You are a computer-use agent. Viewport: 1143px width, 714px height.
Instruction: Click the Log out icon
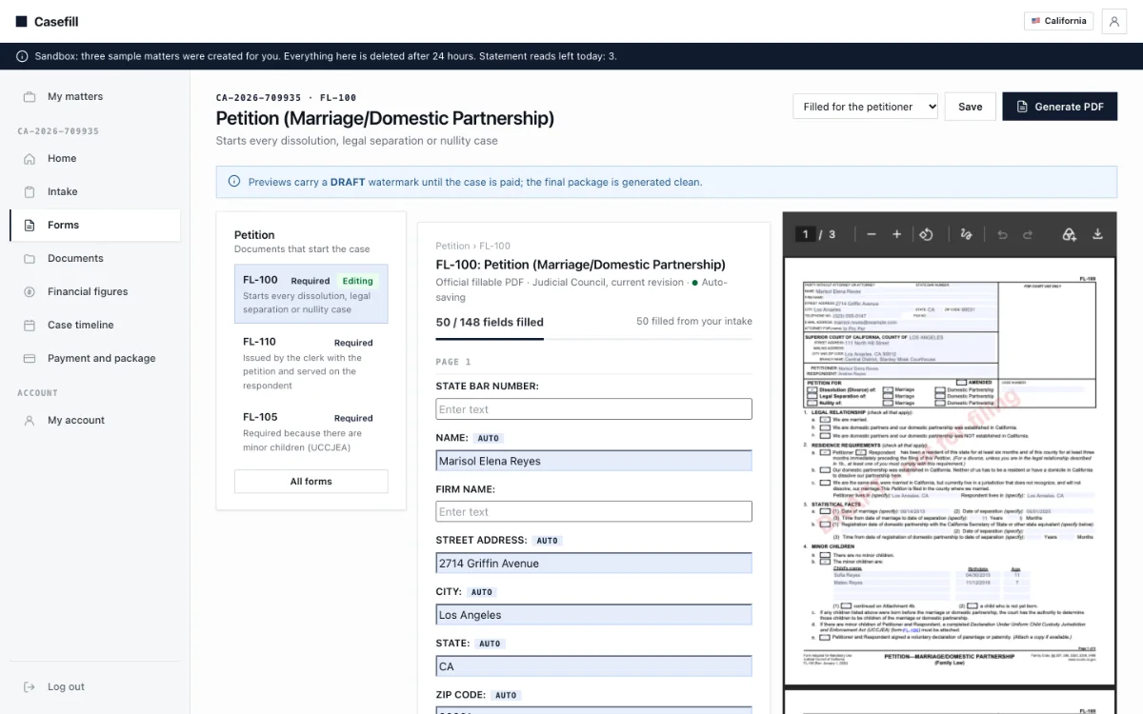(x=30, y=687)
